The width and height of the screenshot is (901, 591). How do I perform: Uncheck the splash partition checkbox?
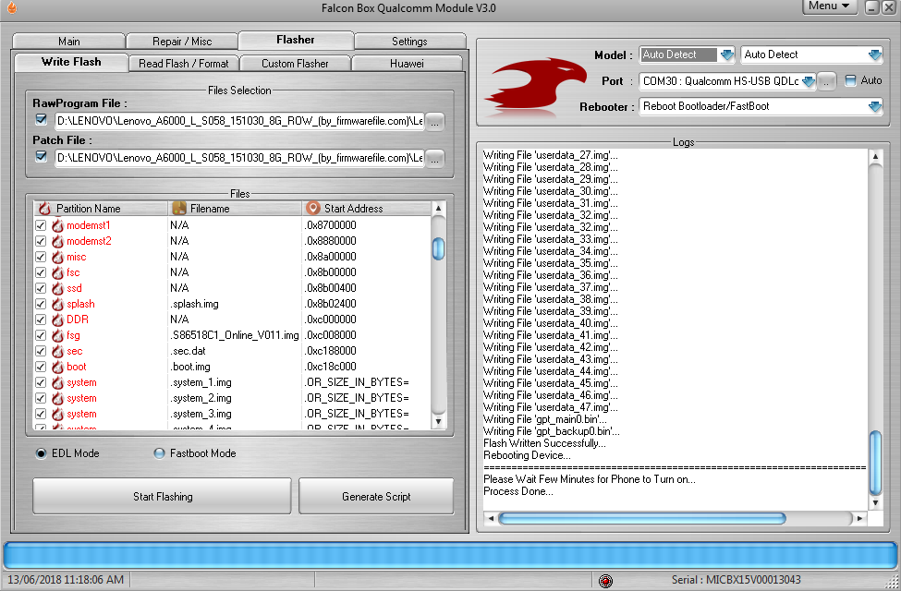41,304
